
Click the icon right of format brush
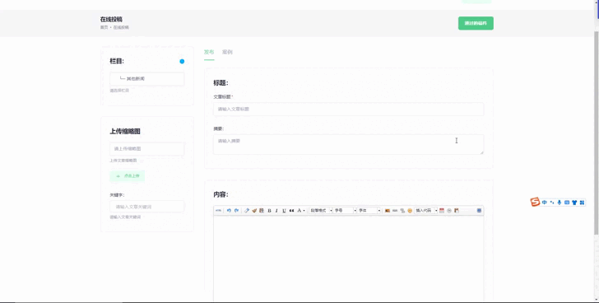[262, 211]
